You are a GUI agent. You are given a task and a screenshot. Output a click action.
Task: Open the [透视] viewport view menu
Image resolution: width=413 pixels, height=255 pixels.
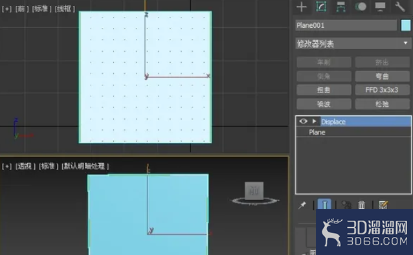click(25, 166)
